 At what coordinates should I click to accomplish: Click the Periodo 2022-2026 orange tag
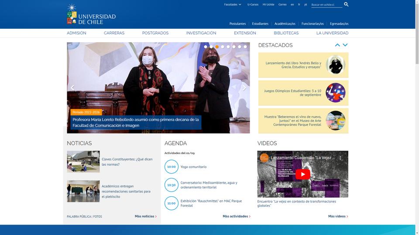pyautogui.click(x=86, y=112)
